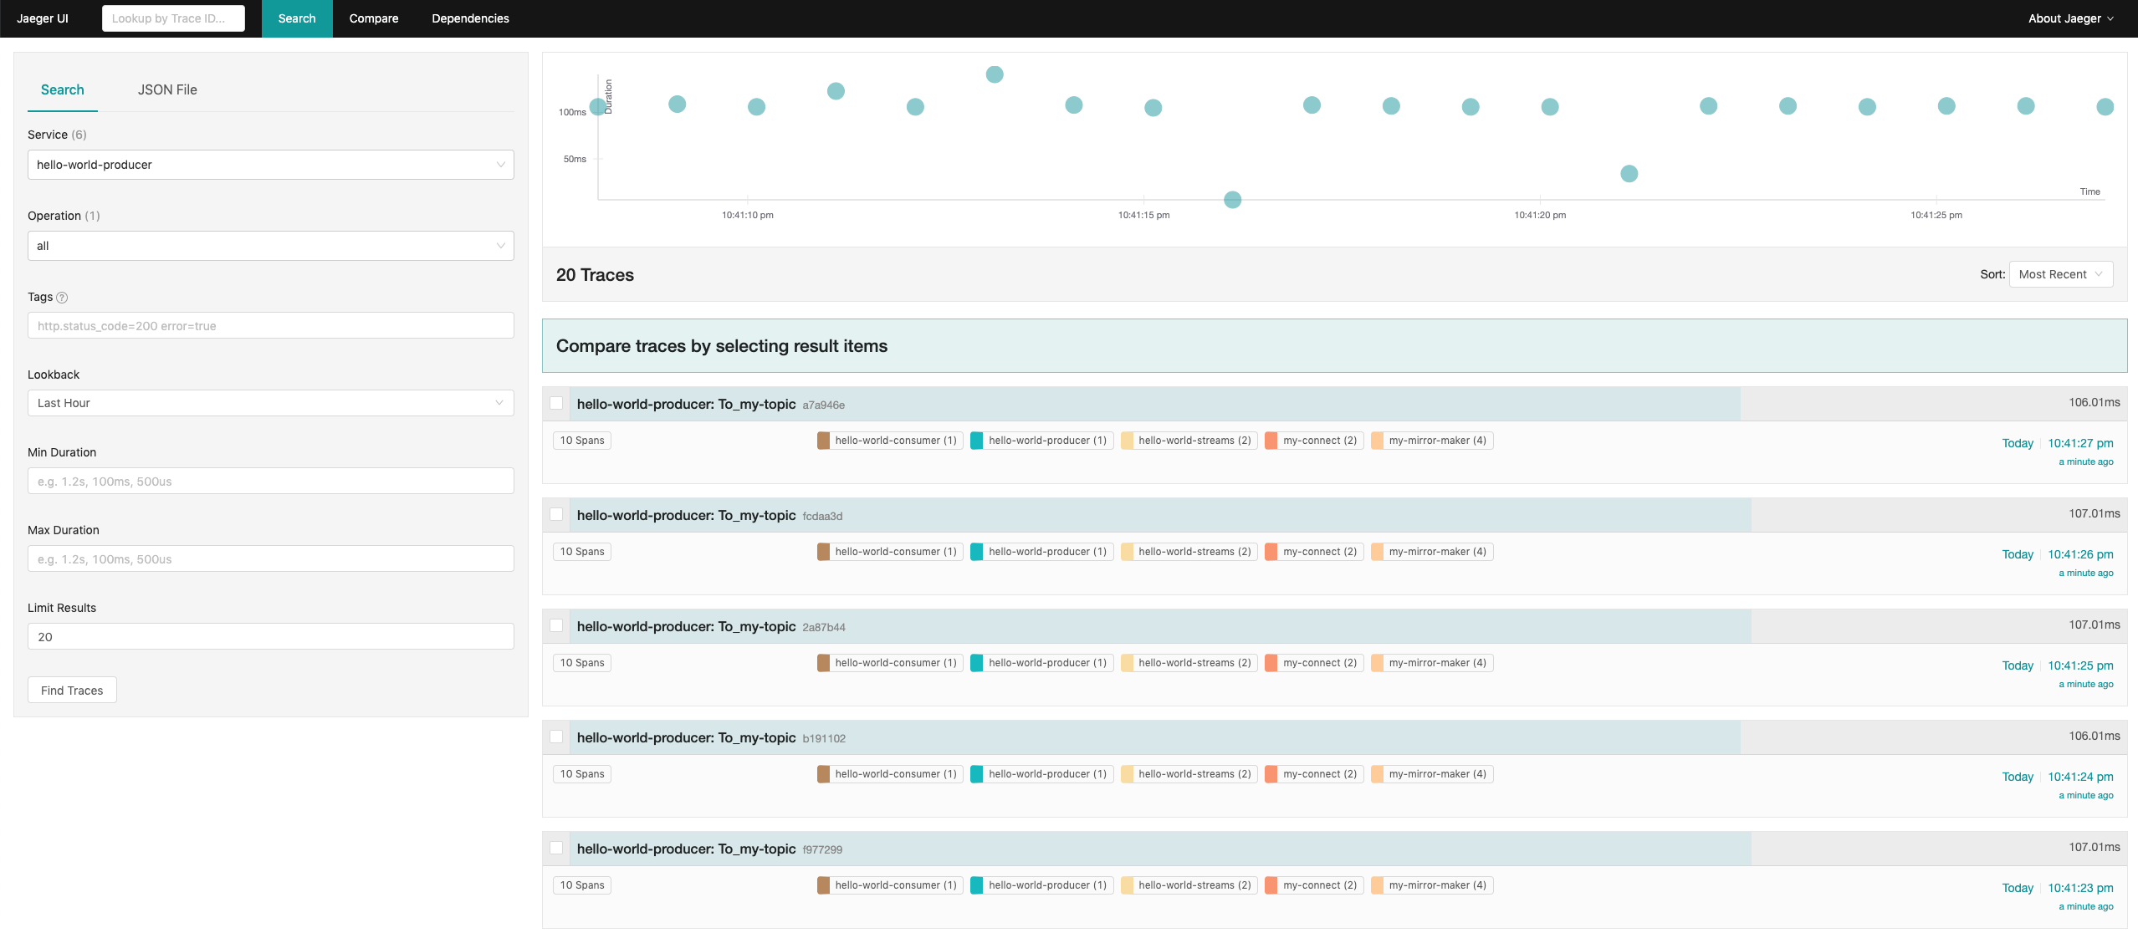Click my-connect tag in trace 2a87b44
Screen dimensions: 2138x933
[x=1314, y=663]
